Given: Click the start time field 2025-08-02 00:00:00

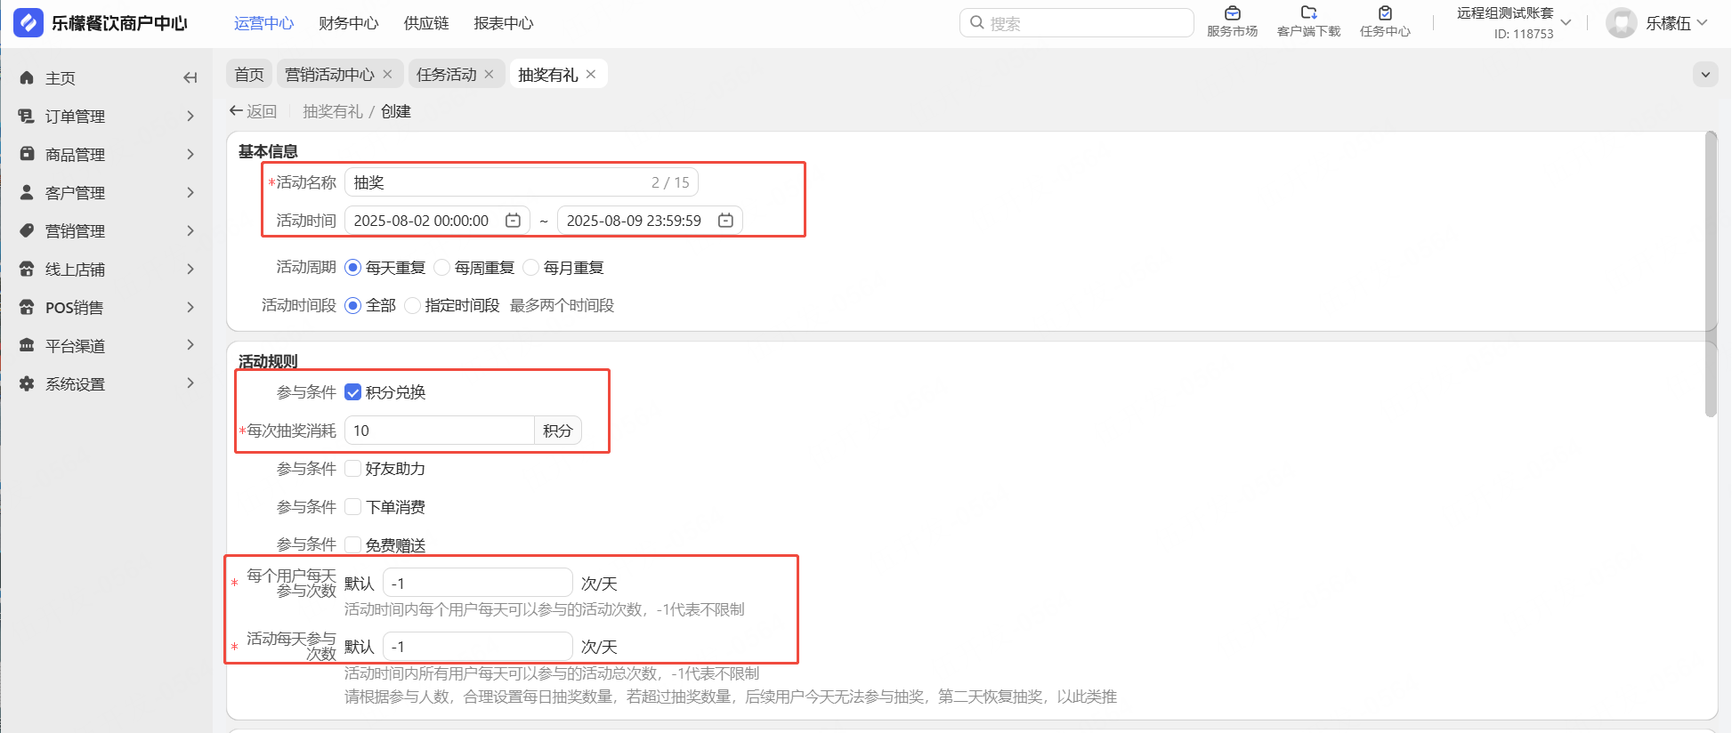Looking at the screenshot, I should point(437,221).
